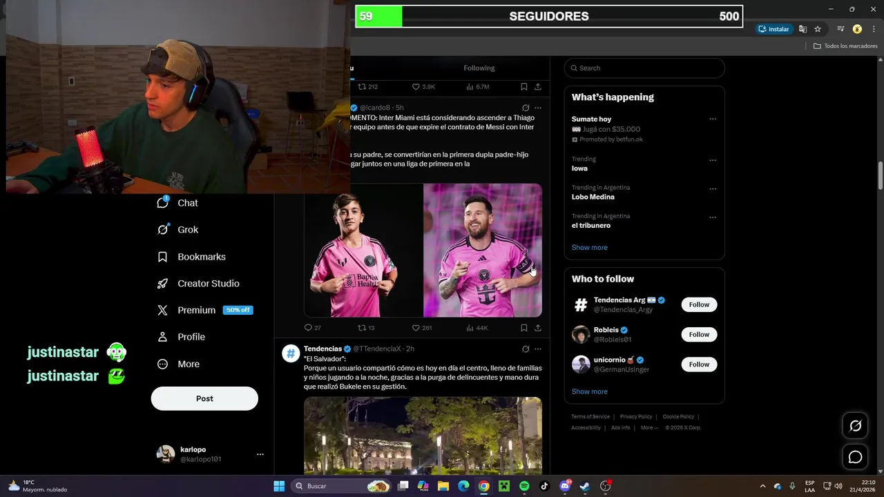This screenshot has height=497, width=884.
Task: Click the Chrome translate page icon
Action: [803, 29]
